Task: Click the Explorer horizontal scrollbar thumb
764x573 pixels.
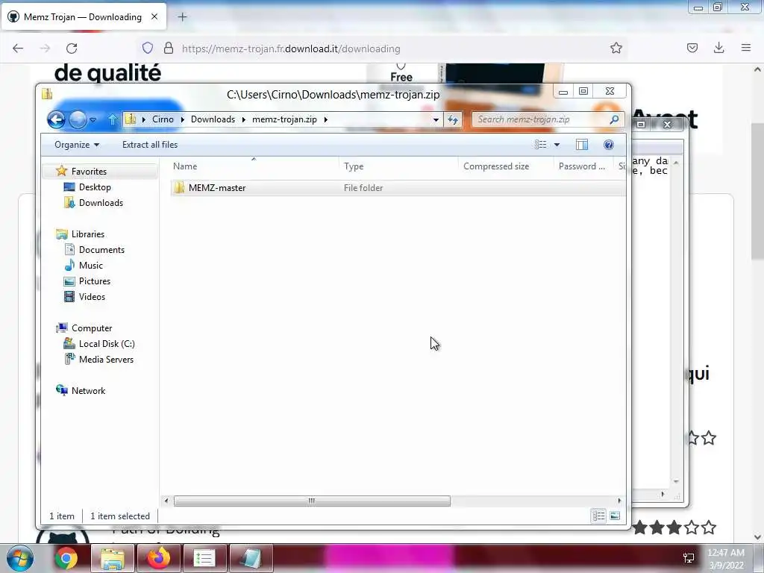Action: click(312, 501)
